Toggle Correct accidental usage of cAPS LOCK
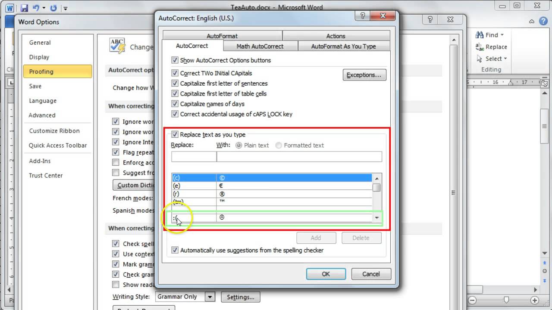This screenshot has width=552, height=310. coord(175,114)
